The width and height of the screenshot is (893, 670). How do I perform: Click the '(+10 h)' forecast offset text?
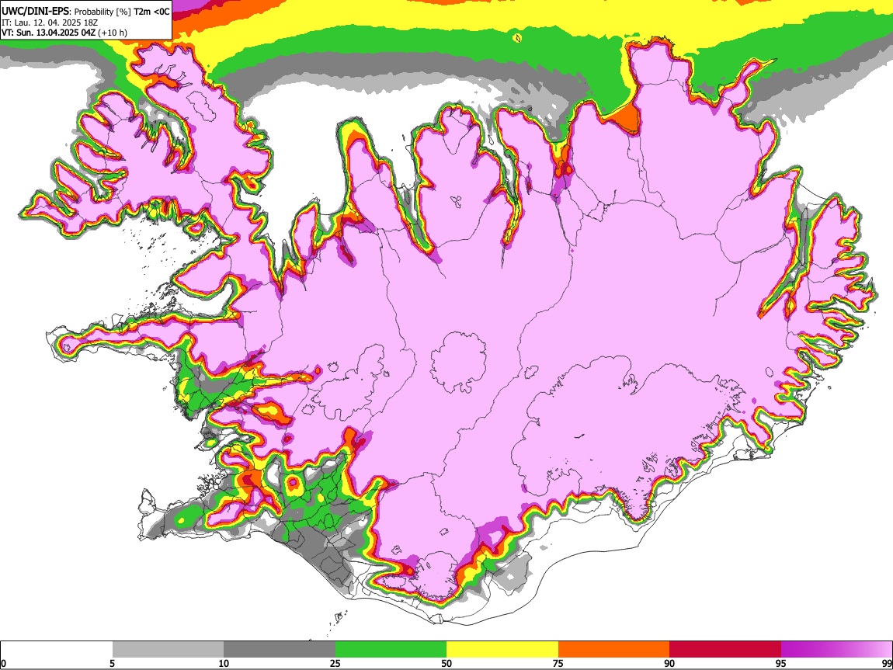113,33
